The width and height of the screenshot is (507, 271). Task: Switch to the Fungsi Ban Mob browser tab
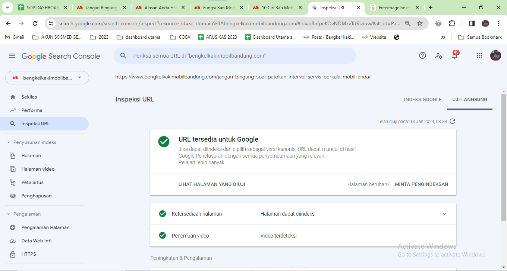coord(219,7)
